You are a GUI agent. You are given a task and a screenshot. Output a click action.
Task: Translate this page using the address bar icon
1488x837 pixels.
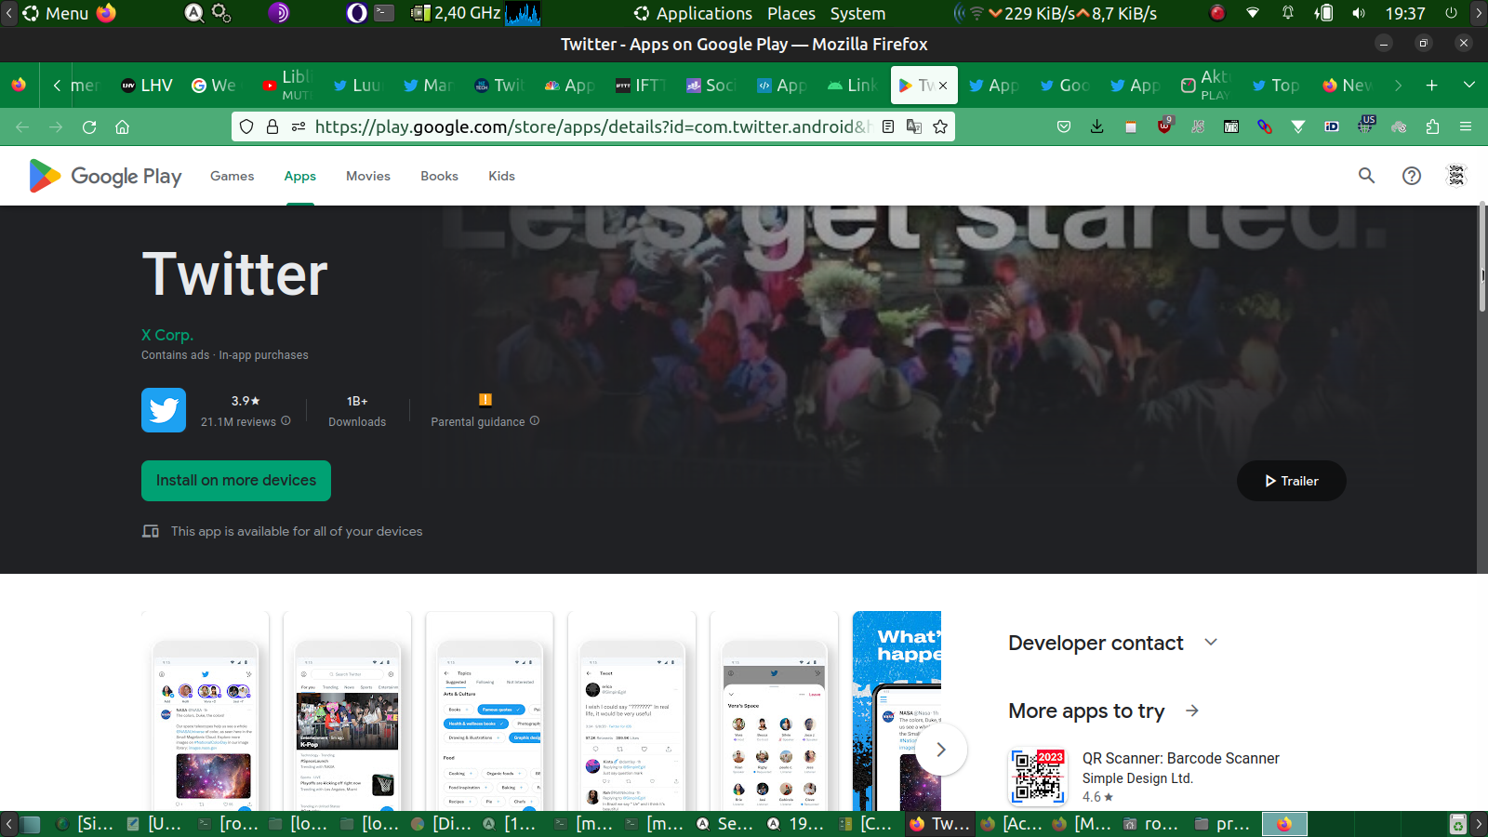(x=914, y=126)
